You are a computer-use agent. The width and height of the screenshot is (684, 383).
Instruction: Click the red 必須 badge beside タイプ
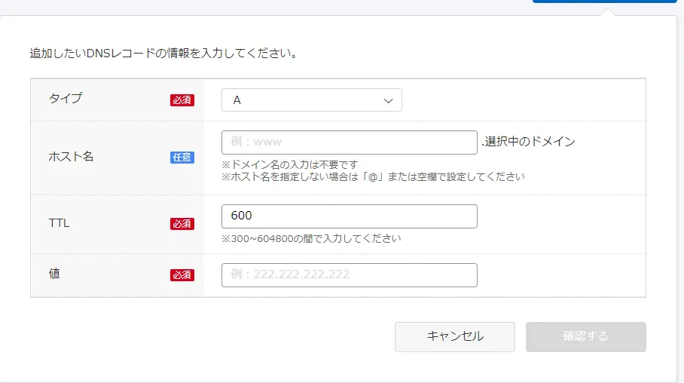coord(182,100)
